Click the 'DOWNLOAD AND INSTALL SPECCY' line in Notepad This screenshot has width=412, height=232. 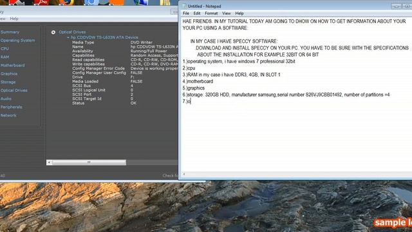point(302,48)
